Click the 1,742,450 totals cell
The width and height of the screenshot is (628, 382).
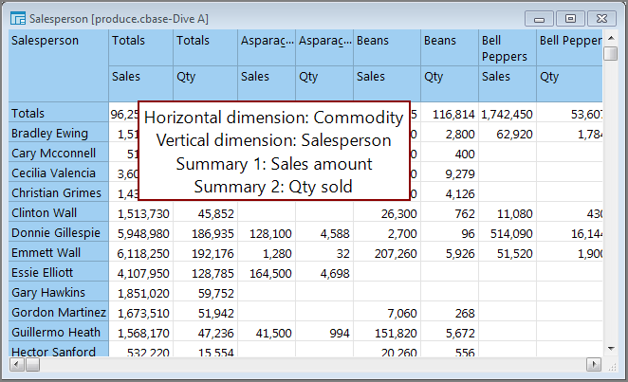coord(507,114)
